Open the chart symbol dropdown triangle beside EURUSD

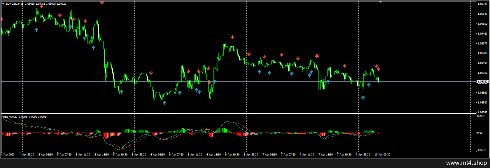click(x=3, y=4)
